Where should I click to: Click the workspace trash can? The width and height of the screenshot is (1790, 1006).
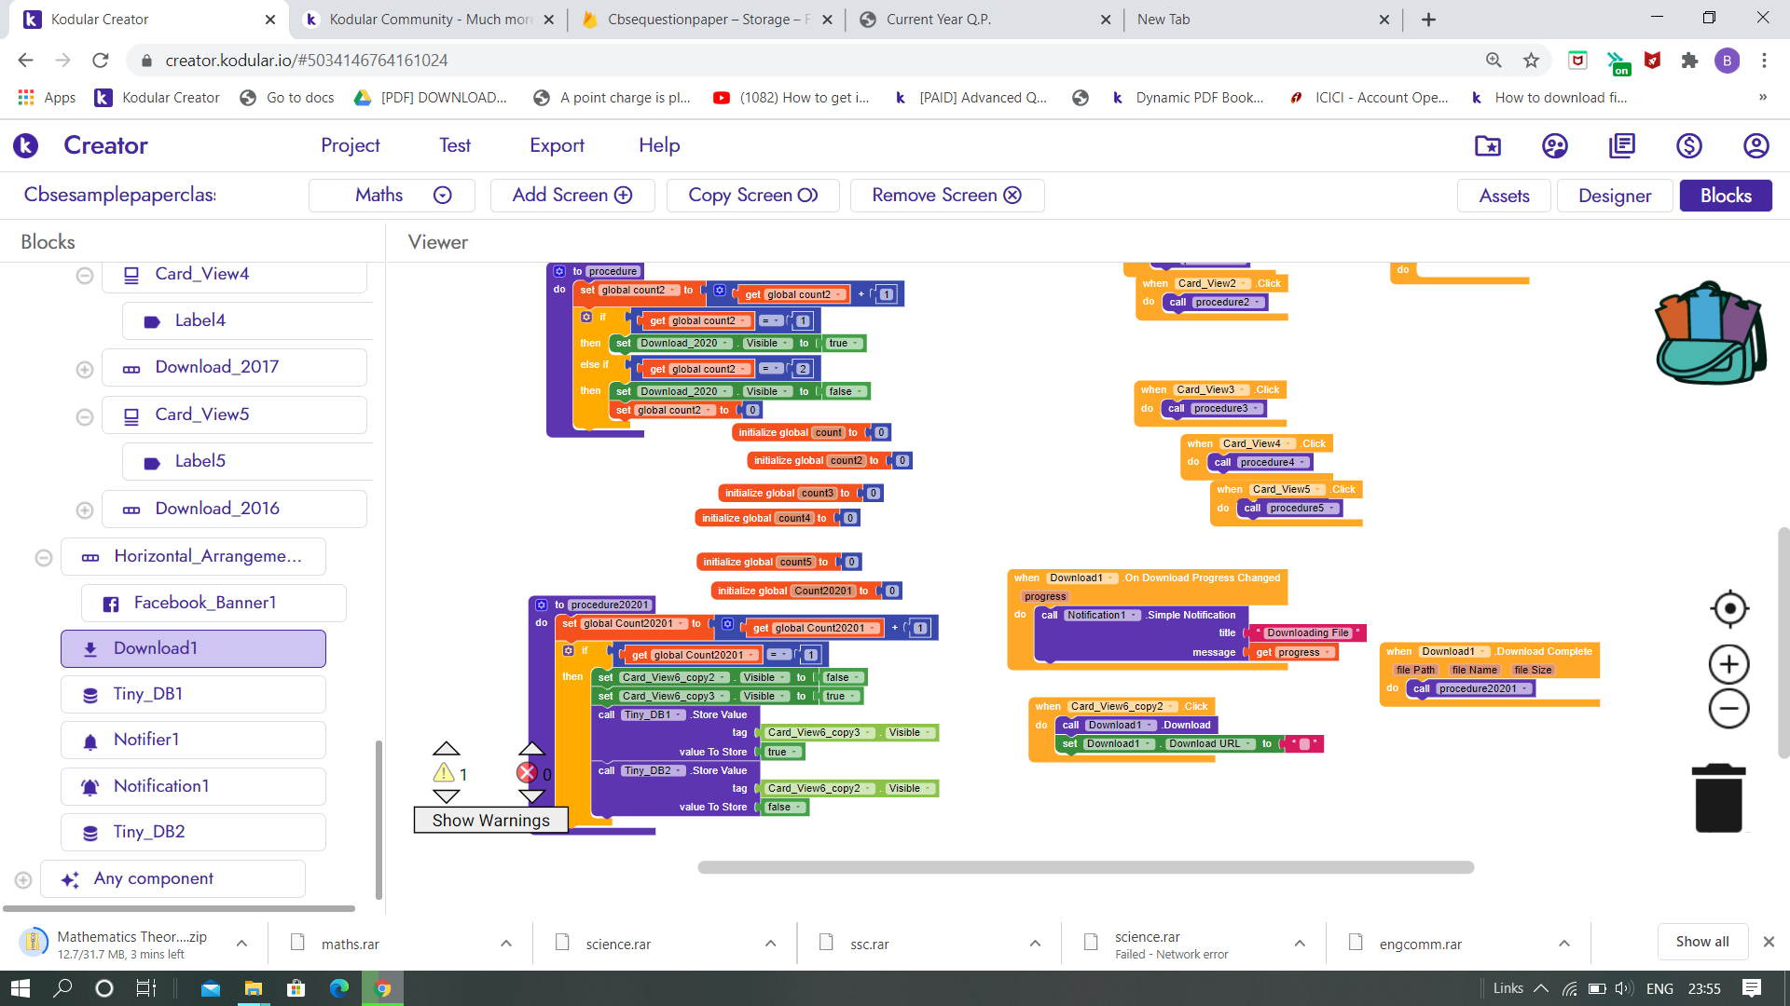[1718, 798]
